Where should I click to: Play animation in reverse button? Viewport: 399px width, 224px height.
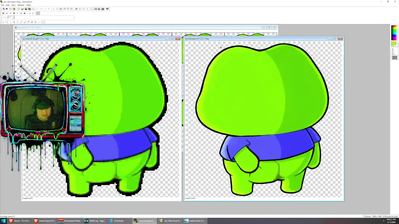(x=7, y=13)
